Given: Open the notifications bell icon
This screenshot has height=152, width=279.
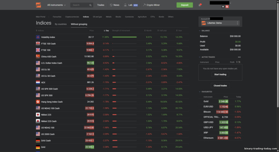Looking at the screenshot, I should [x=200, y=5].
